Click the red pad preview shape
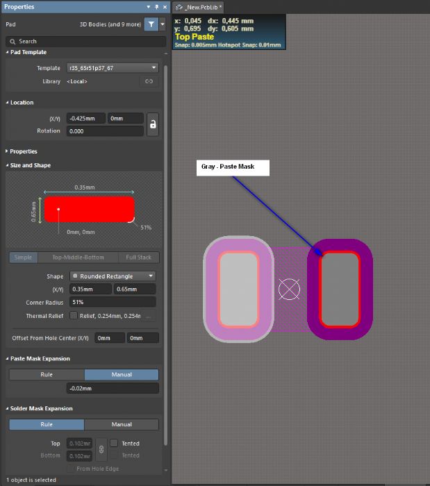This screenshot has height=486, width=430. click(x=89, y=209)
